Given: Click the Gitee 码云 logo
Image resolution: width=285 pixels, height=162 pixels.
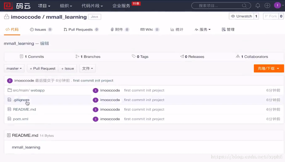Looking at the screenshot, I should 17,6.
